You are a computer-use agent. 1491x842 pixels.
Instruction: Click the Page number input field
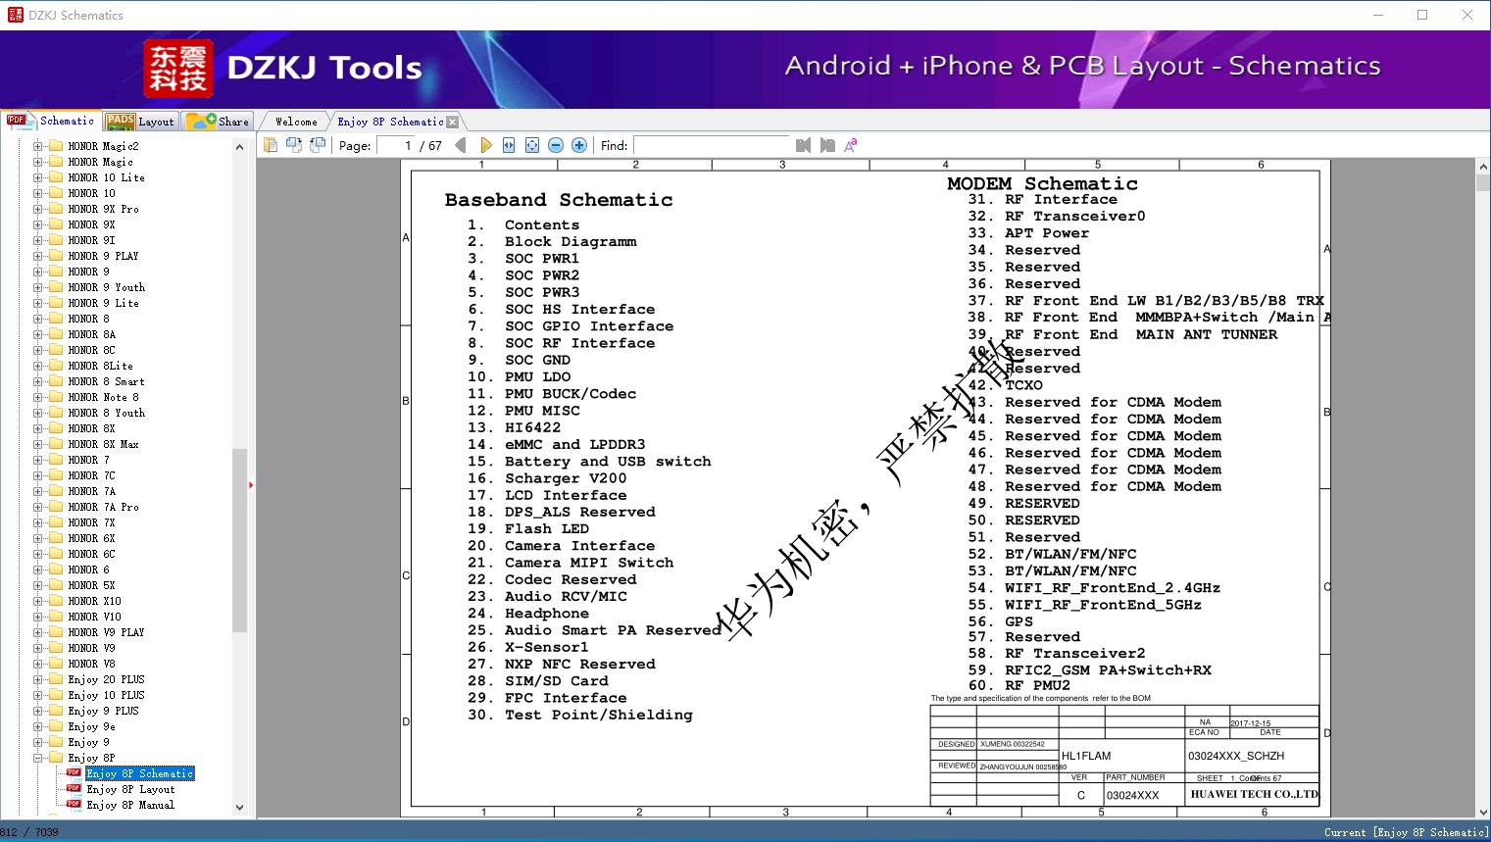[x=396, y=145]
